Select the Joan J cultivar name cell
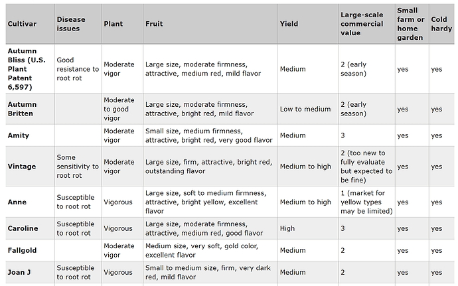458x286 pixels. [20, 272]
